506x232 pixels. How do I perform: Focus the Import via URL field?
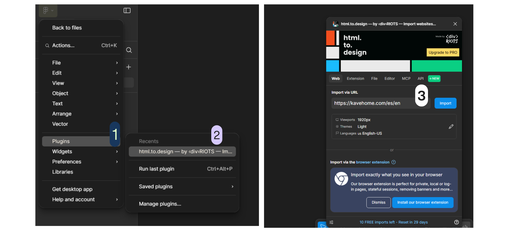tap(381, 103)
